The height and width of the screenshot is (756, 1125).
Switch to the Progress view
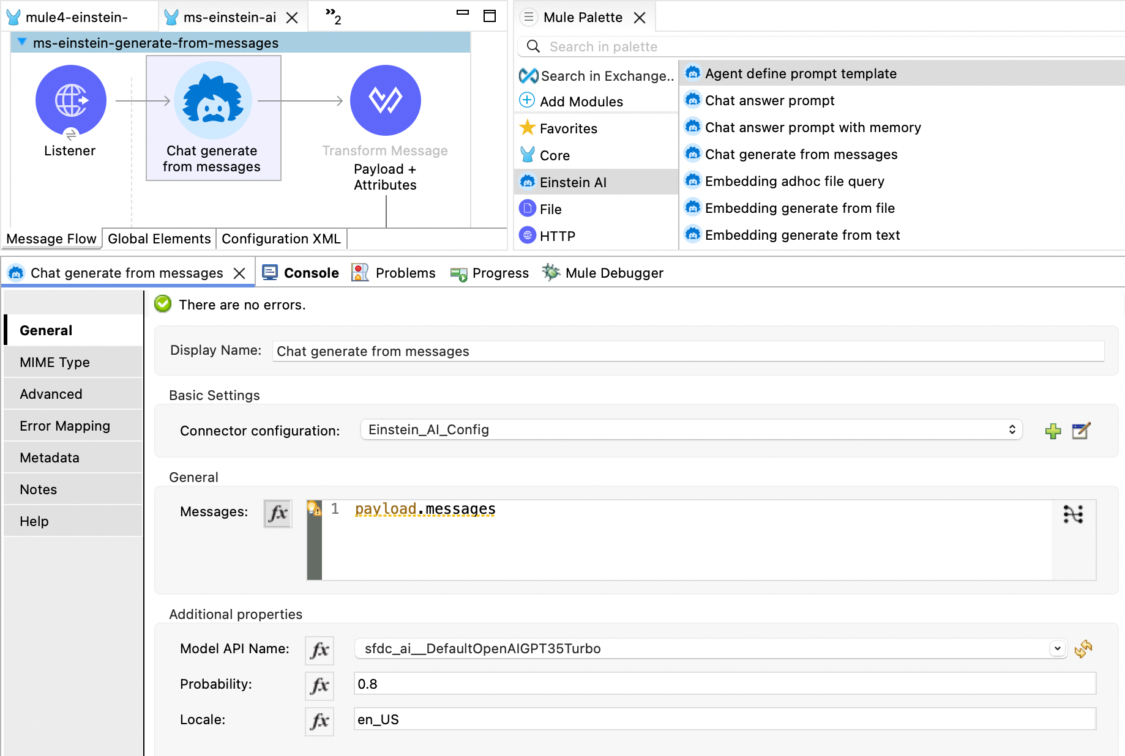489,273
